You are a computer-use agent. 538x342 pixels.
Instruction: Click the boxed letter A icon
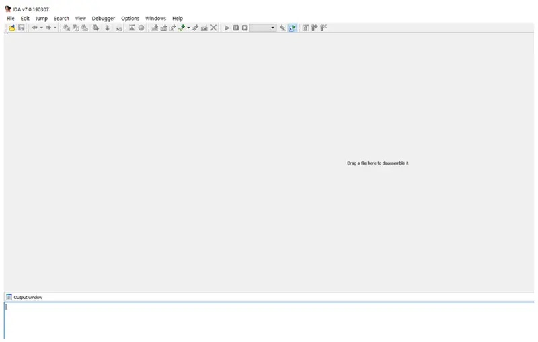pyautogui.click(x=132, y=28)
